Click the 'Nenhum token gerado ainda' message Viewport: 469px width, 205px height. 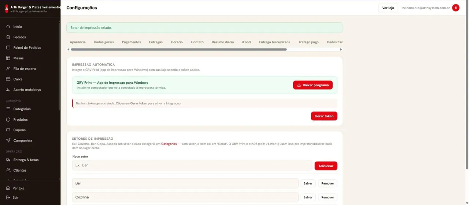[204, 103]
